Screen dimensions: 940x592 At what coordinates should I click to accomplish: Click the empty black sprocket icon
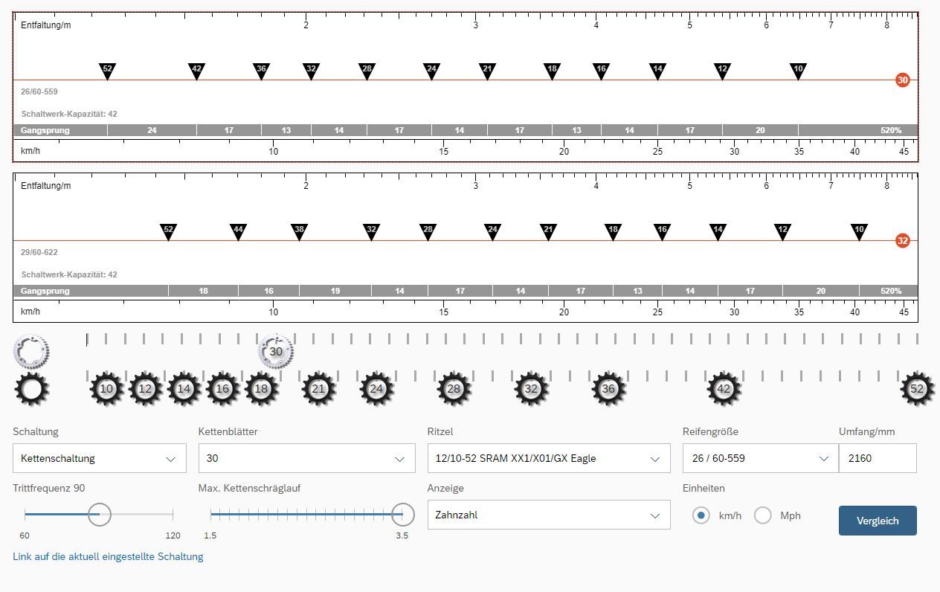click(32, 389)
